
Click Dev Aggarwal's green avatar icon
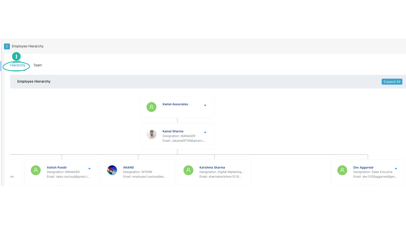pos(342,170)
